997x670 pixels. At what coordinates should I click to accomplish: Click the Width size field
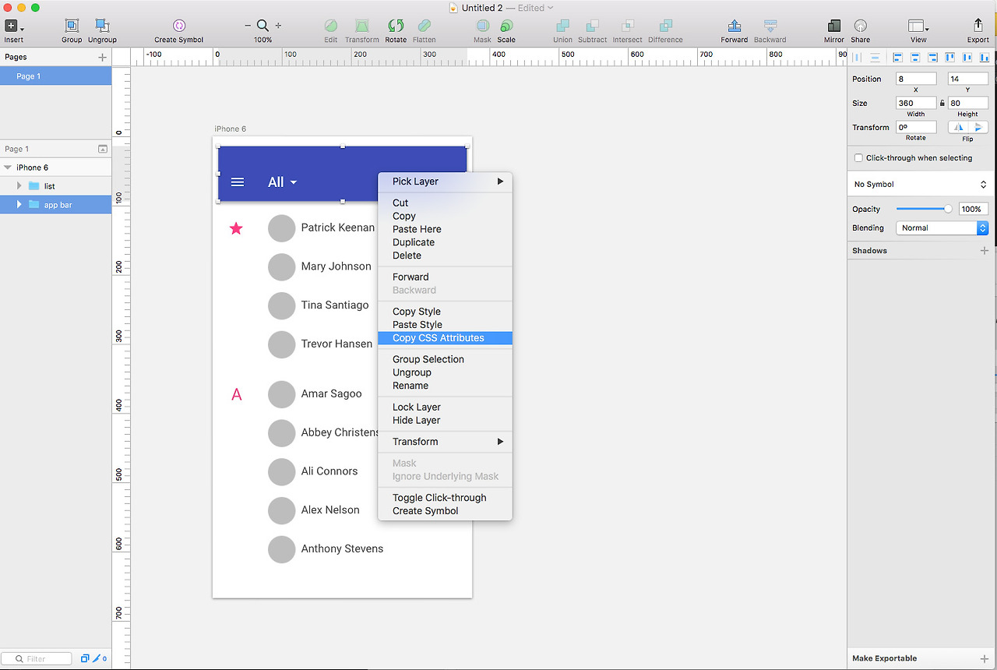coord(916,103)
